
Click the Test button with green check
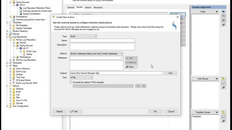75,112
